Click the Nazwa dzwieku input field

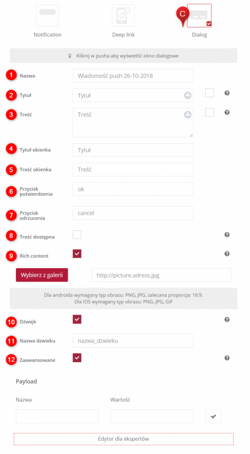pyautogui.click(x=133, y=341)
